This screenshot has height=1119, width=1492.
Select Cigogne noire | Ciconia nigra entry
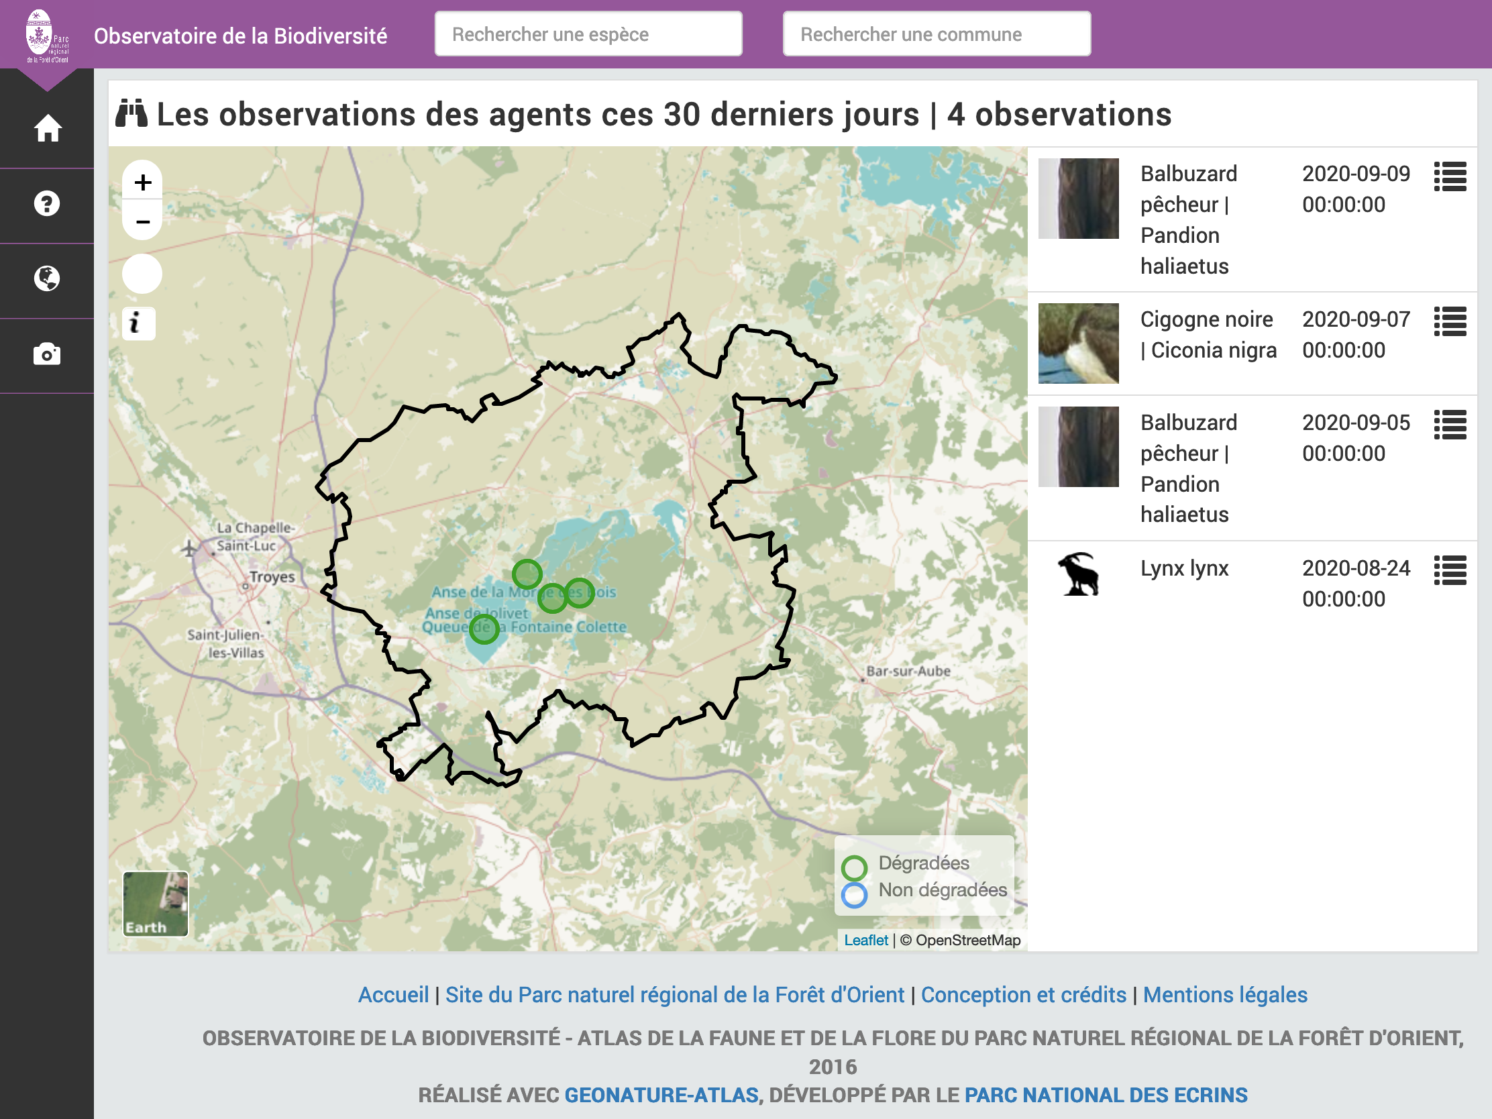click(x=1208, y=335)
